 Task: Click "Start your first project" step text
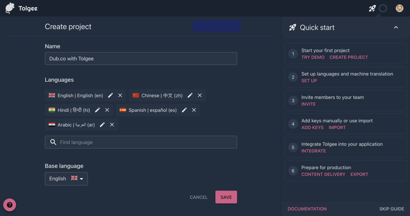[x=325, y=50]
